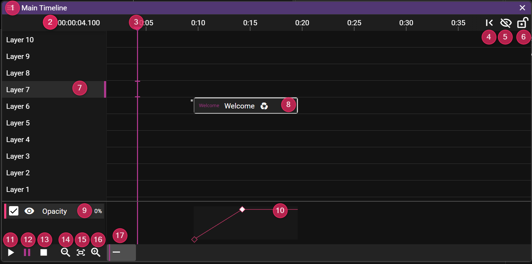Open the Main Timeline hamburger menu
The height and width of the screenshot is (264, 532).
coord(10,8)
